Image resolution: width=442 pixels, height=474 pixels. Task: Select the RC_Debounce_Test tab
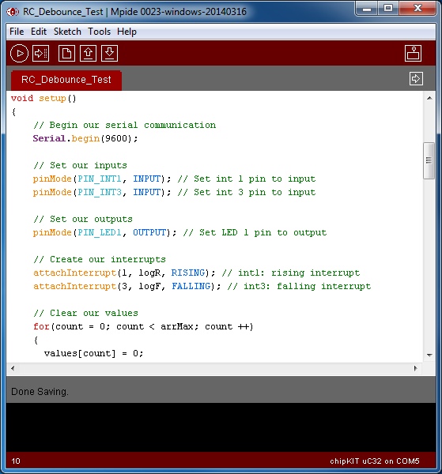pyautogui.click(x=66, y=80)
